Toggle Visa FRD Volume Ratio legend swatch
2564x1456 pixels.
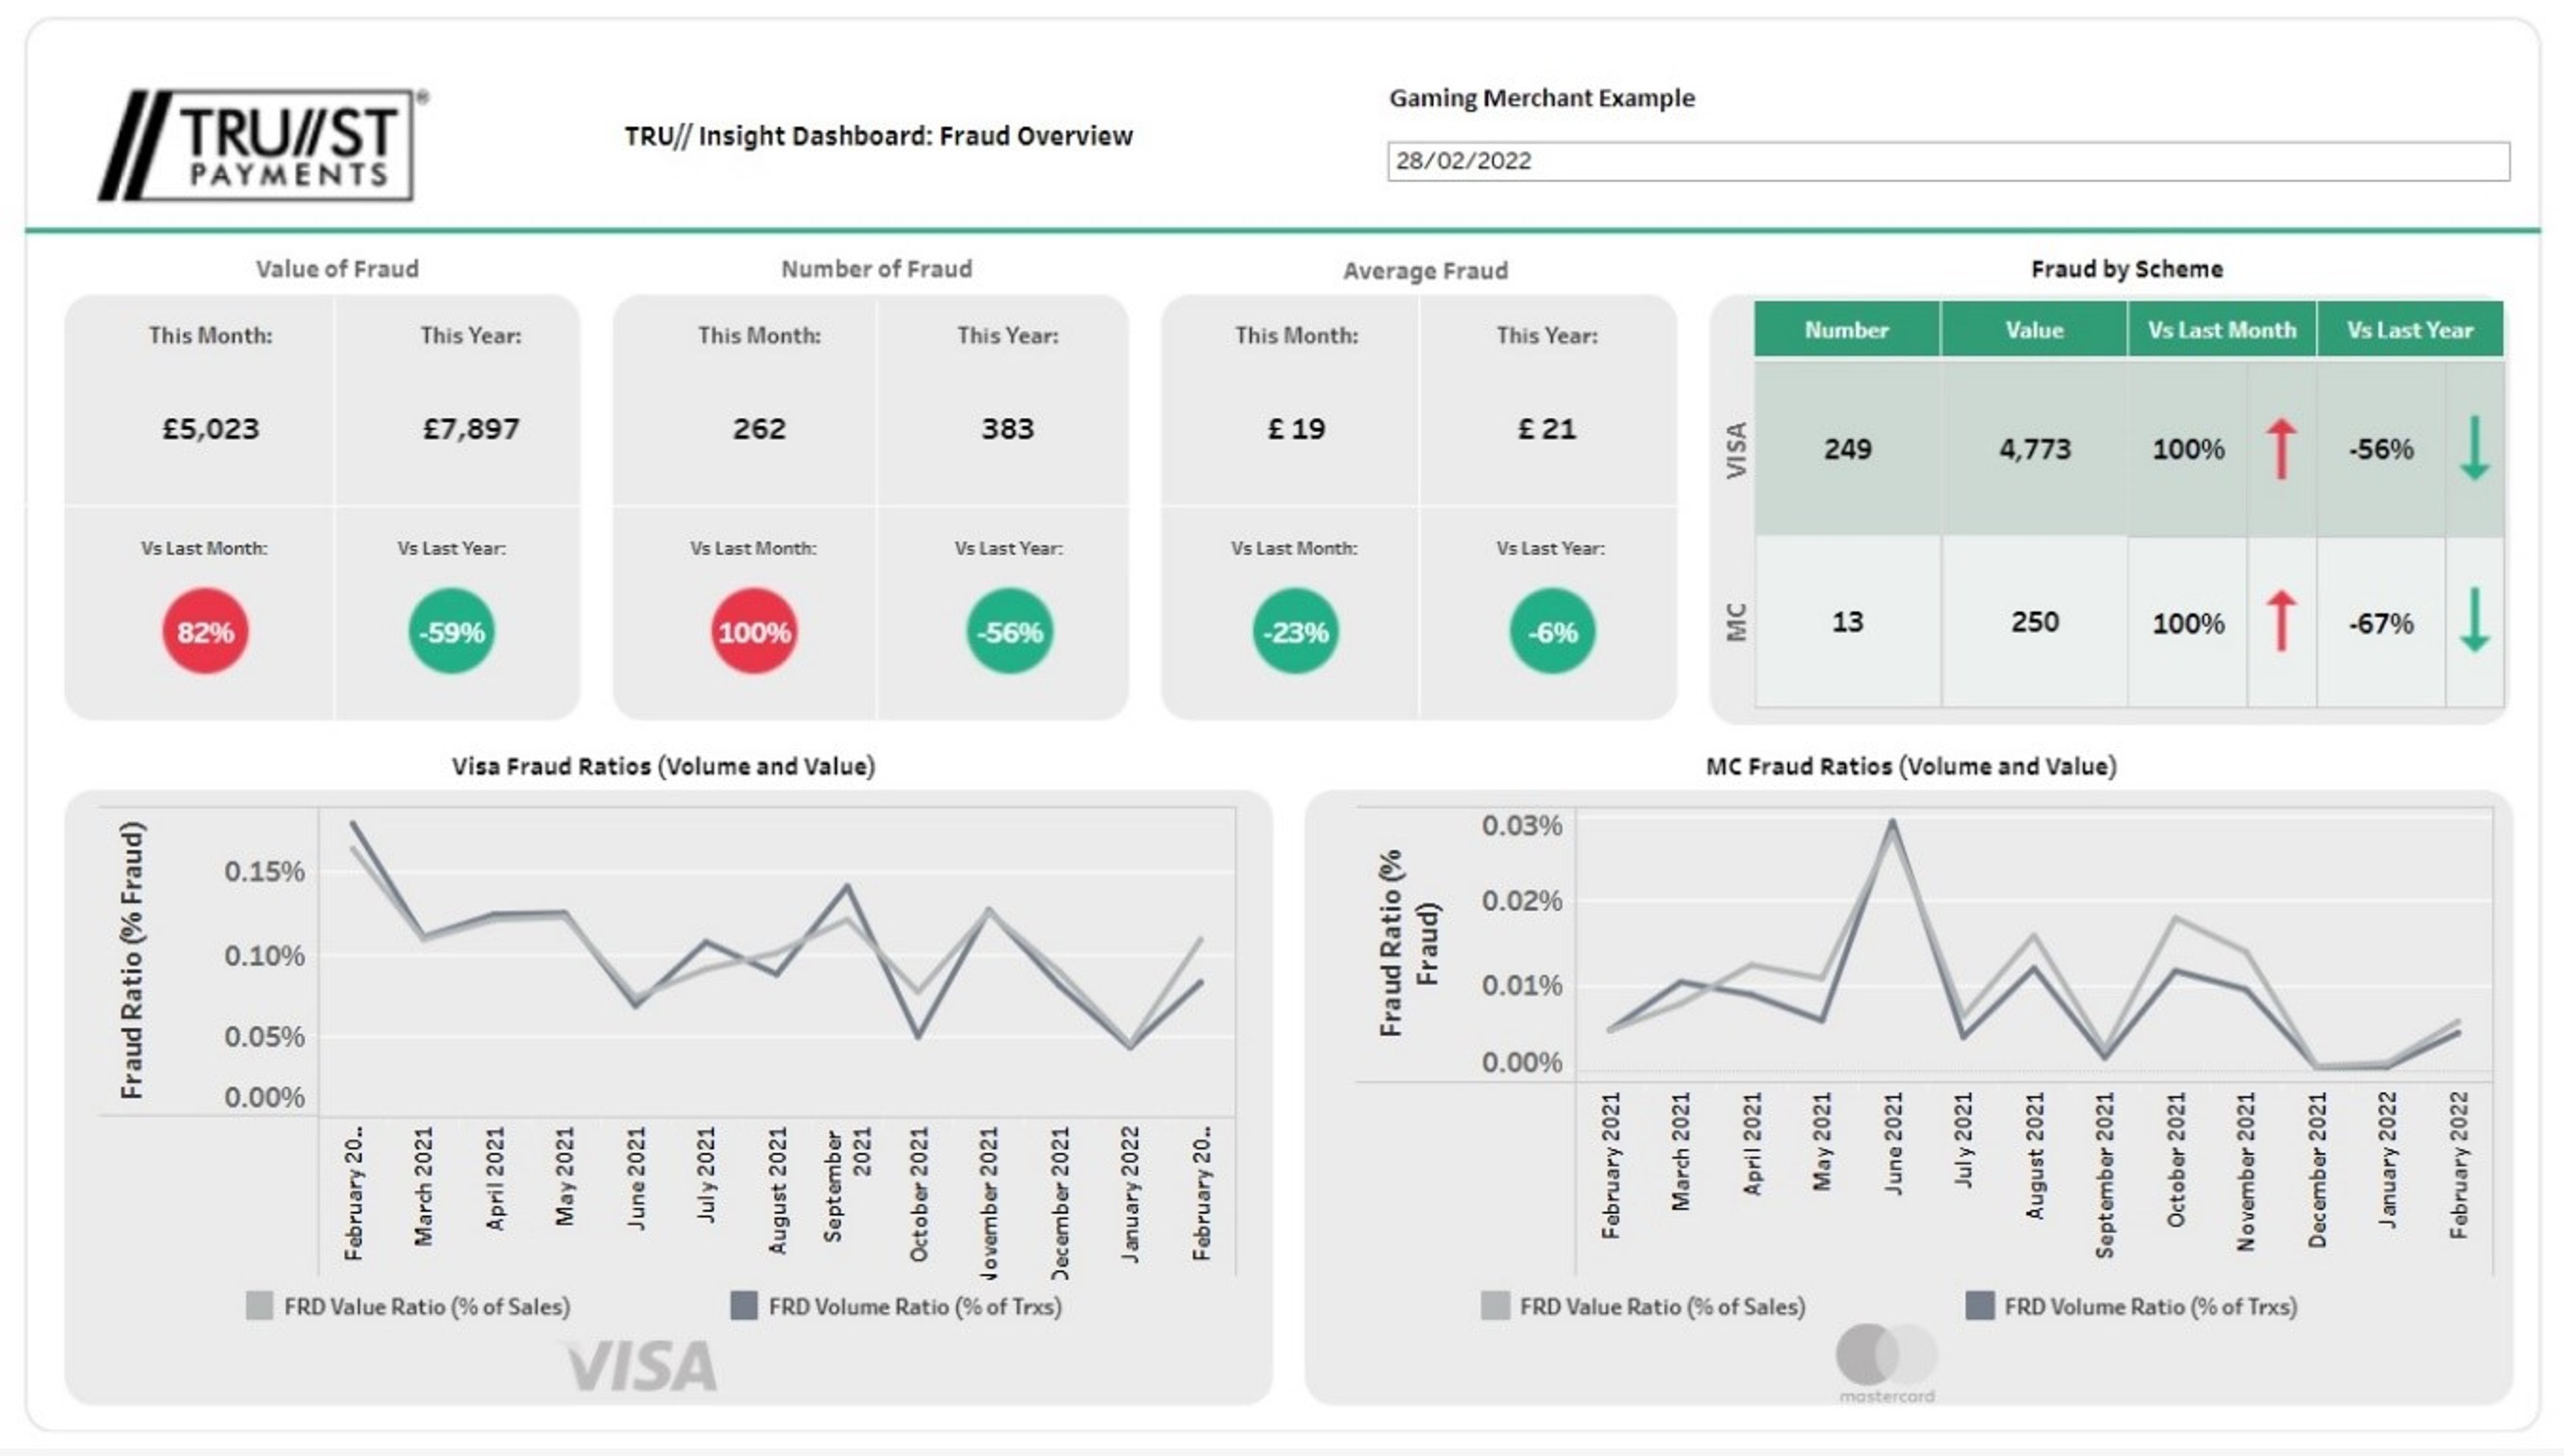744,1306
